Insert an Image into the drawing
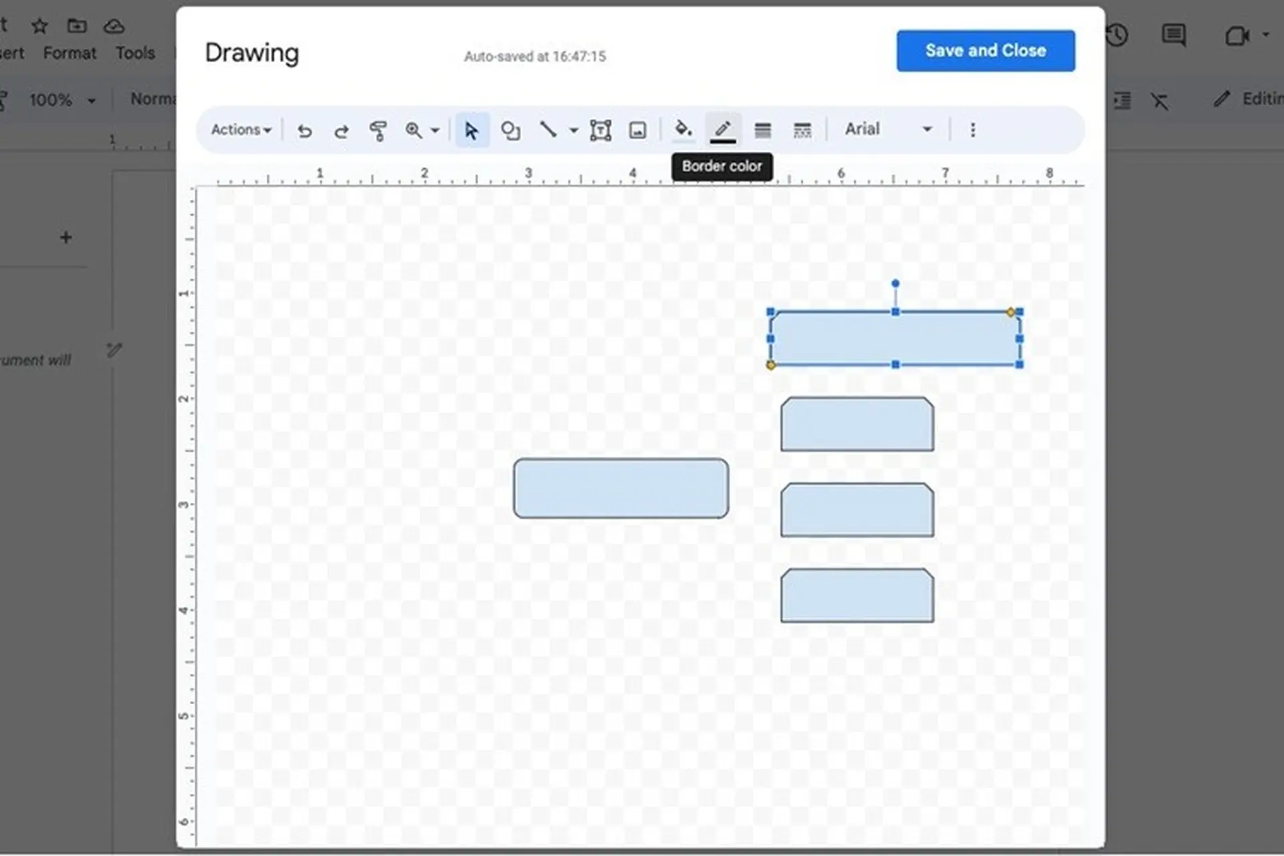The width and height of the screenshot is (1284, 856). 637,130
